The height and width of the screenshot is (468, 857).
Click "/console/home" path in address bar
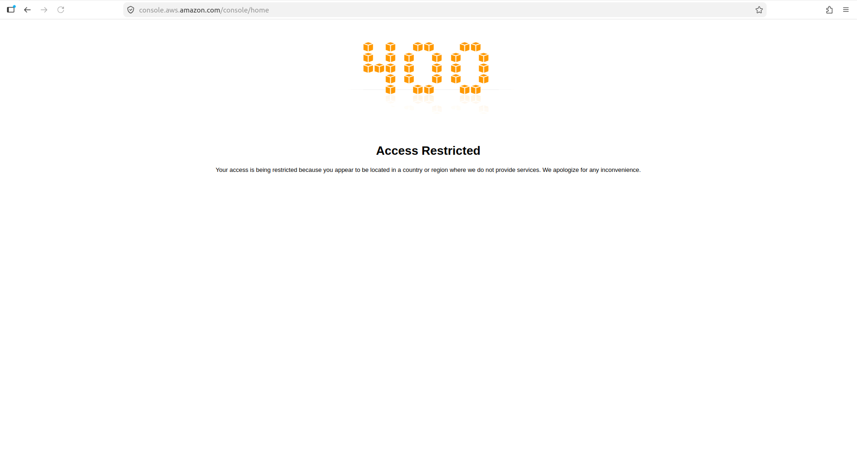[245, 10]
